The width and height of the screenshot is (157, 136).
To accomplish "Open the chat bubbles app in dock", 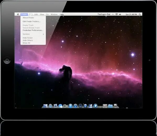I will [61, 106].
